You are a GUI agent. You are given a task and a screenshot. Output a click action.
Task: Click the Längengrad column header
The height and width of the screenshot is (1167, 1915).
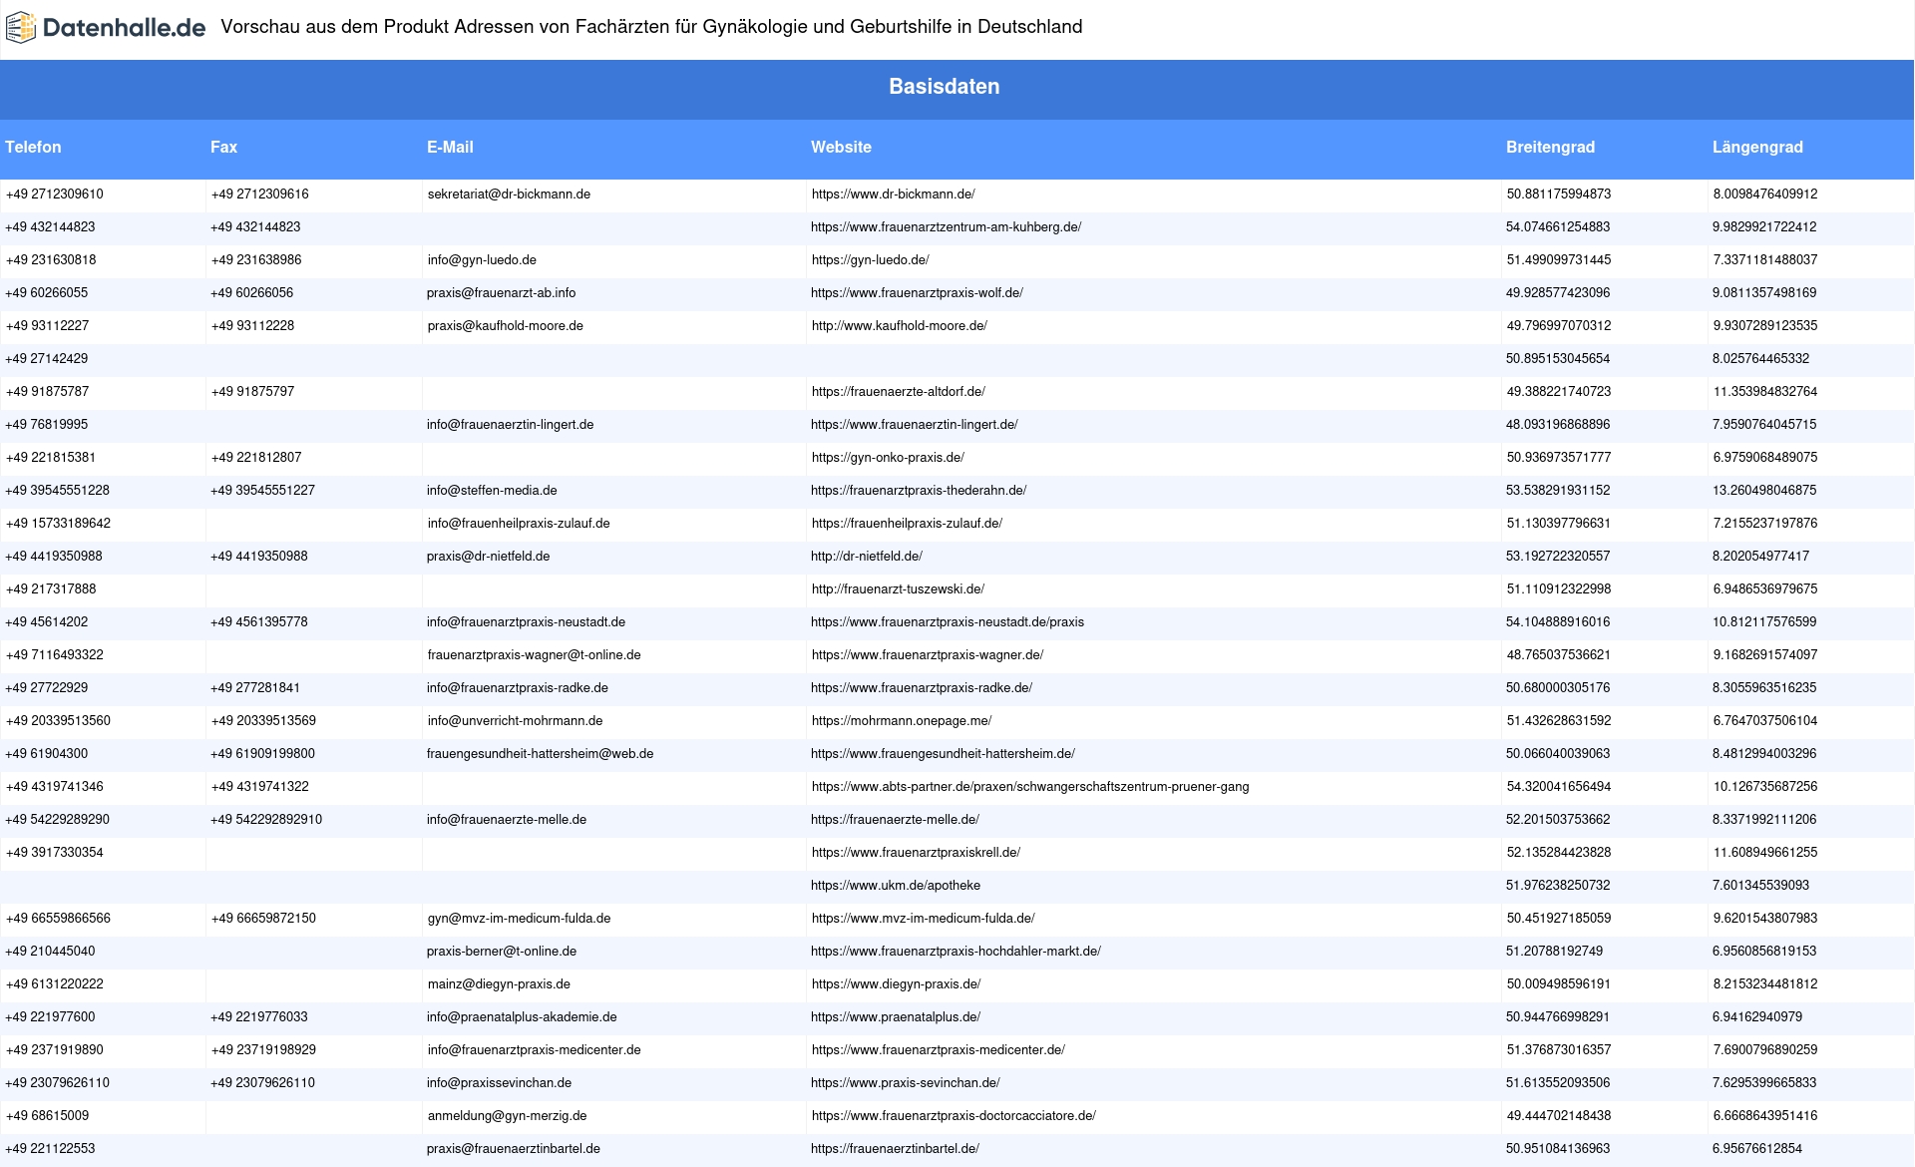1757,148
